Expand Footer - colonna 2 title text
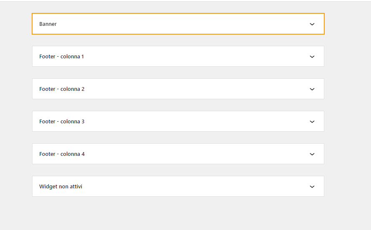This screenshot has height=230, width=371. pyautogui.click(x=62, y=89)
